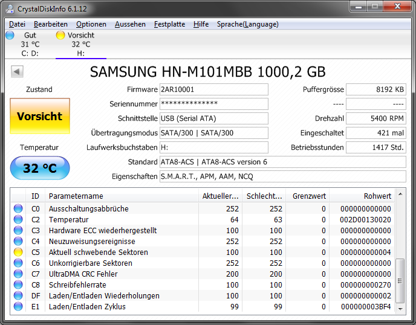Screen dimensions: 416x325
Task: Select the Schreibfehlerrate row name
Action: 77,285
